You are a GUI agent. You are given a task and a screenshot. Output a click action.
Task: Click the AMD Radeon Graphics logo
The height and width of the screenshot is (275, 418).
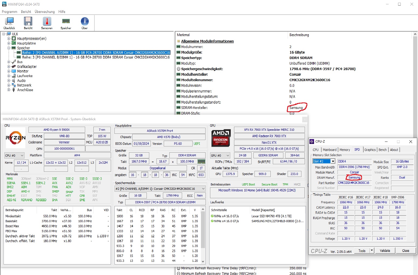(x=221, y=137)
